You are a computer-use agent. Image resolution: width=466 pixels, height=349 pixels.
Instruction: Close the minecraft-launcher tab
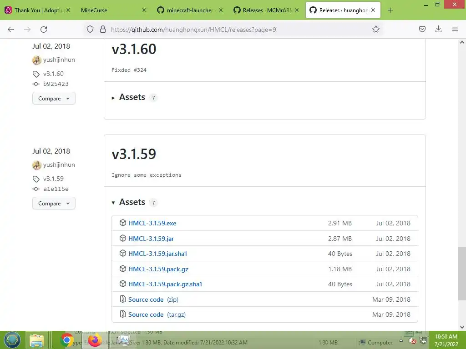coord(221,10)
